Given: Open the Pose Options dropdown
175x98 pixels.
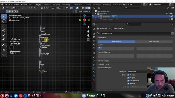Looking at the screenshot, I should point(84,11).
